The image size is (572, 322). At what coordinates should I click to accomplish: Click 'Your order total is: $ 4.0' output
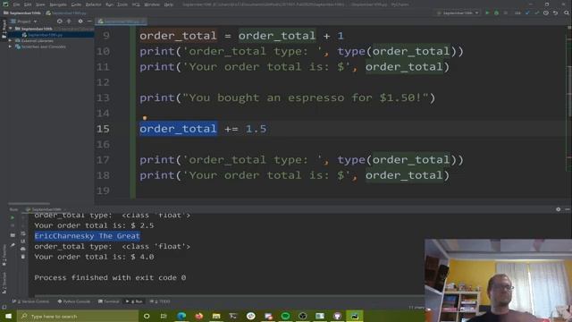coord(94,257)
